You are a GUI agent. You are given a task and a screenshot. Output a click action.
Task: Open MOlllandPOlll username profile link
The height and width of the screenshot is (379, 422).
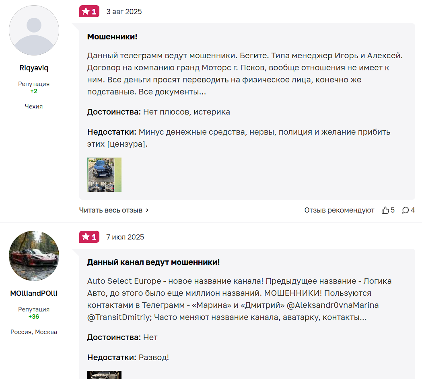[x=34, y=293]
